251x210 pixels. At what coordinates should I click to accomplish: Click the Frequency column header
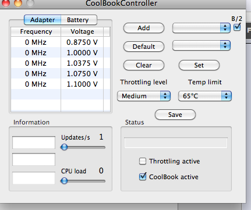tap(36, 31)
